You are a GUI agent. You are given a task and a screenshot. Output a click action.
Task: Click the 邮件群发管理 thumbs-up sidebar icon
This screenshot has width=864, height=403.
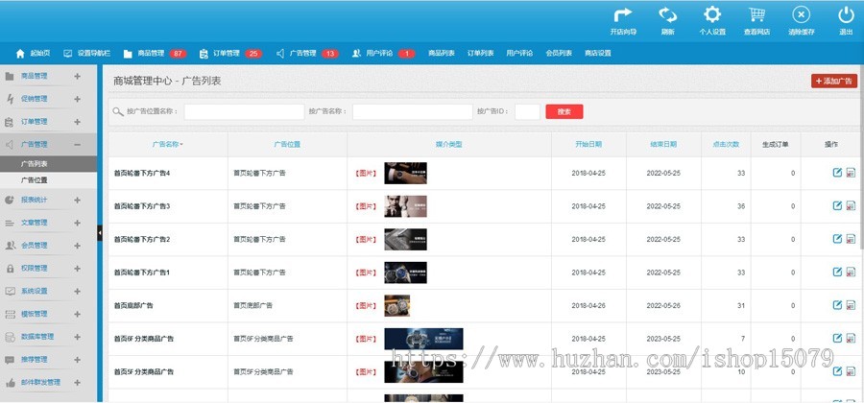click(10, 382)
